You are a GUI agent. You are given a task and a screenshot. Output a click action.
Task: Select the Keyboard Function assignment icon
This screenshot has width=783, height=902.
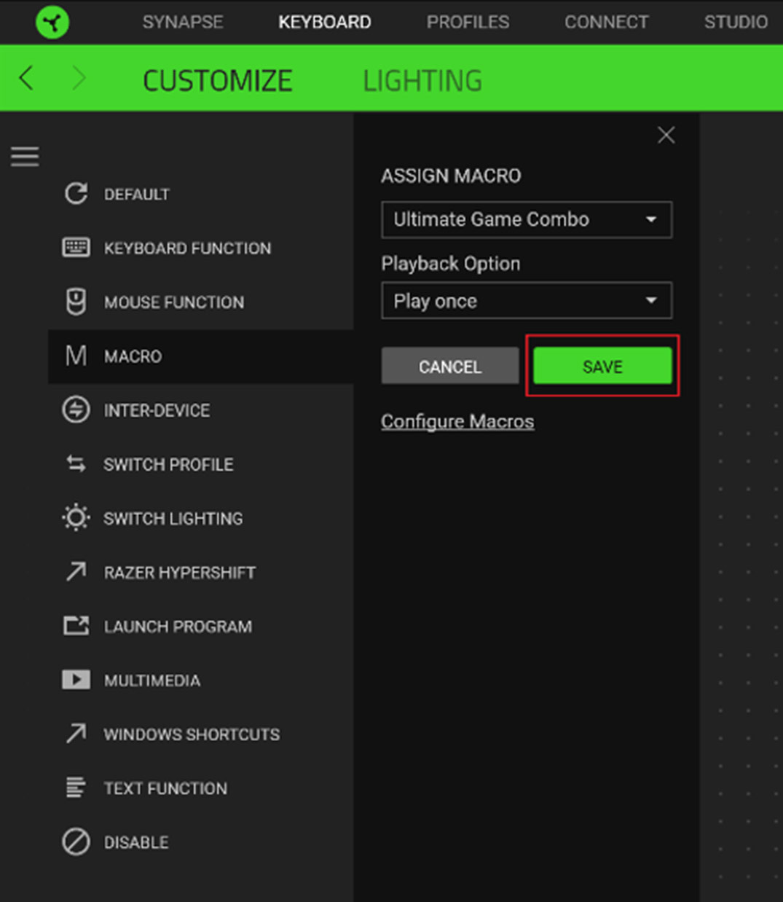pos(76,248)
